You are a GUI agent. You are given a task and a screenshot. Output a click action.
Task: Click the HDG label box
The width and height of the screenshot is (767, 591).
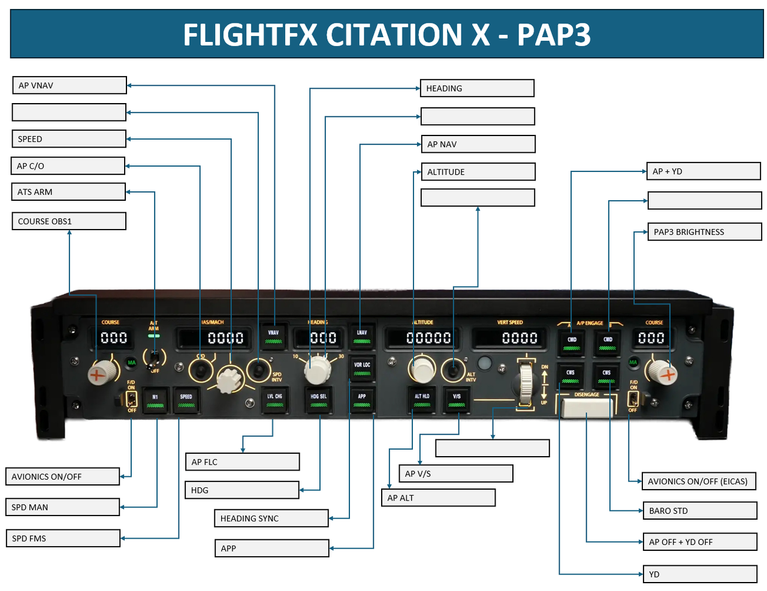point(241,490)
